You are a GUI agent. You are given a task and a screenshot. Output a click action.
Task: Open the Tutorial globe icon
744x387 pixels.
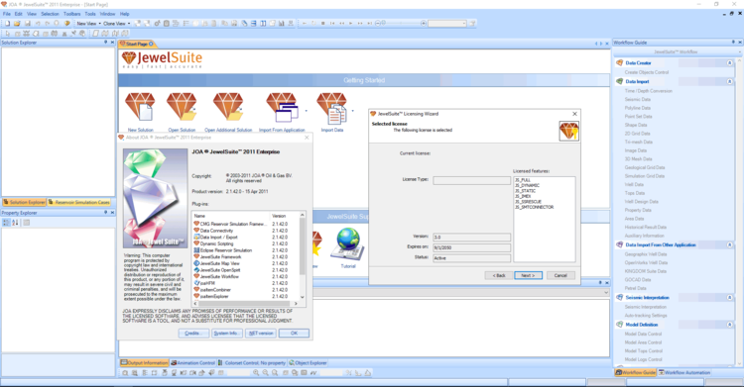pos(348,243)
